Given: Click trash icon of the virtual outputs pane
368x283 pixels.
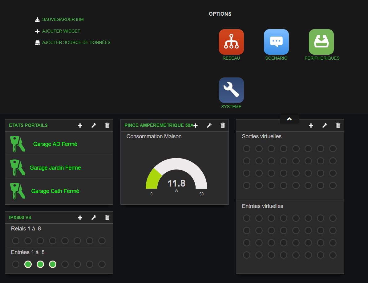Looking at the screenshot, I should click(338, 125).
